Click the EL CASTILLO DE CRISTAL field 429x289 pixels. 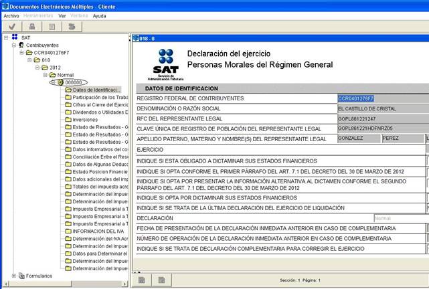[383, 108]
